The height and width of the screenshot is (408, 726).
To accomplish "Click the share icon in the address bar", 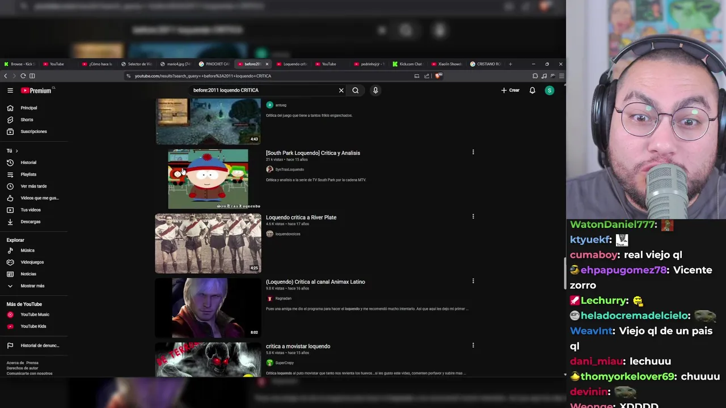I will pos(427,76).
